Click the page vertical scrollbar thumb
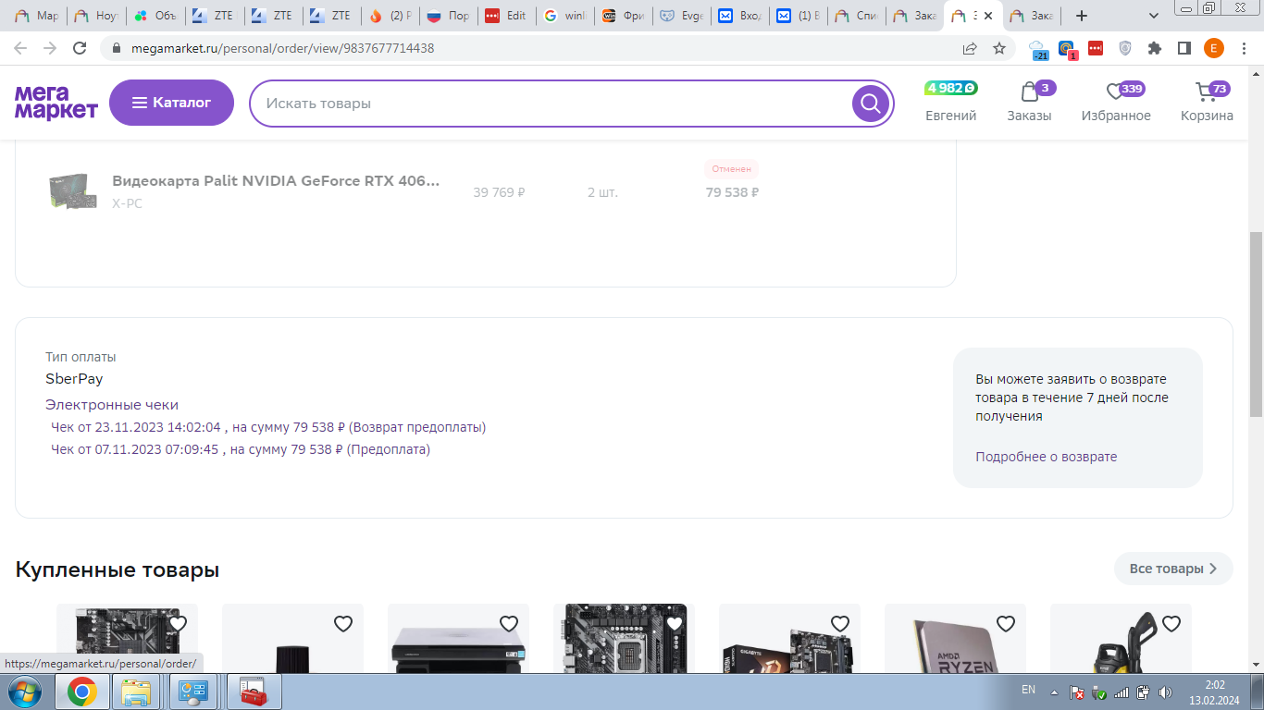 [x=1256, y=324]
